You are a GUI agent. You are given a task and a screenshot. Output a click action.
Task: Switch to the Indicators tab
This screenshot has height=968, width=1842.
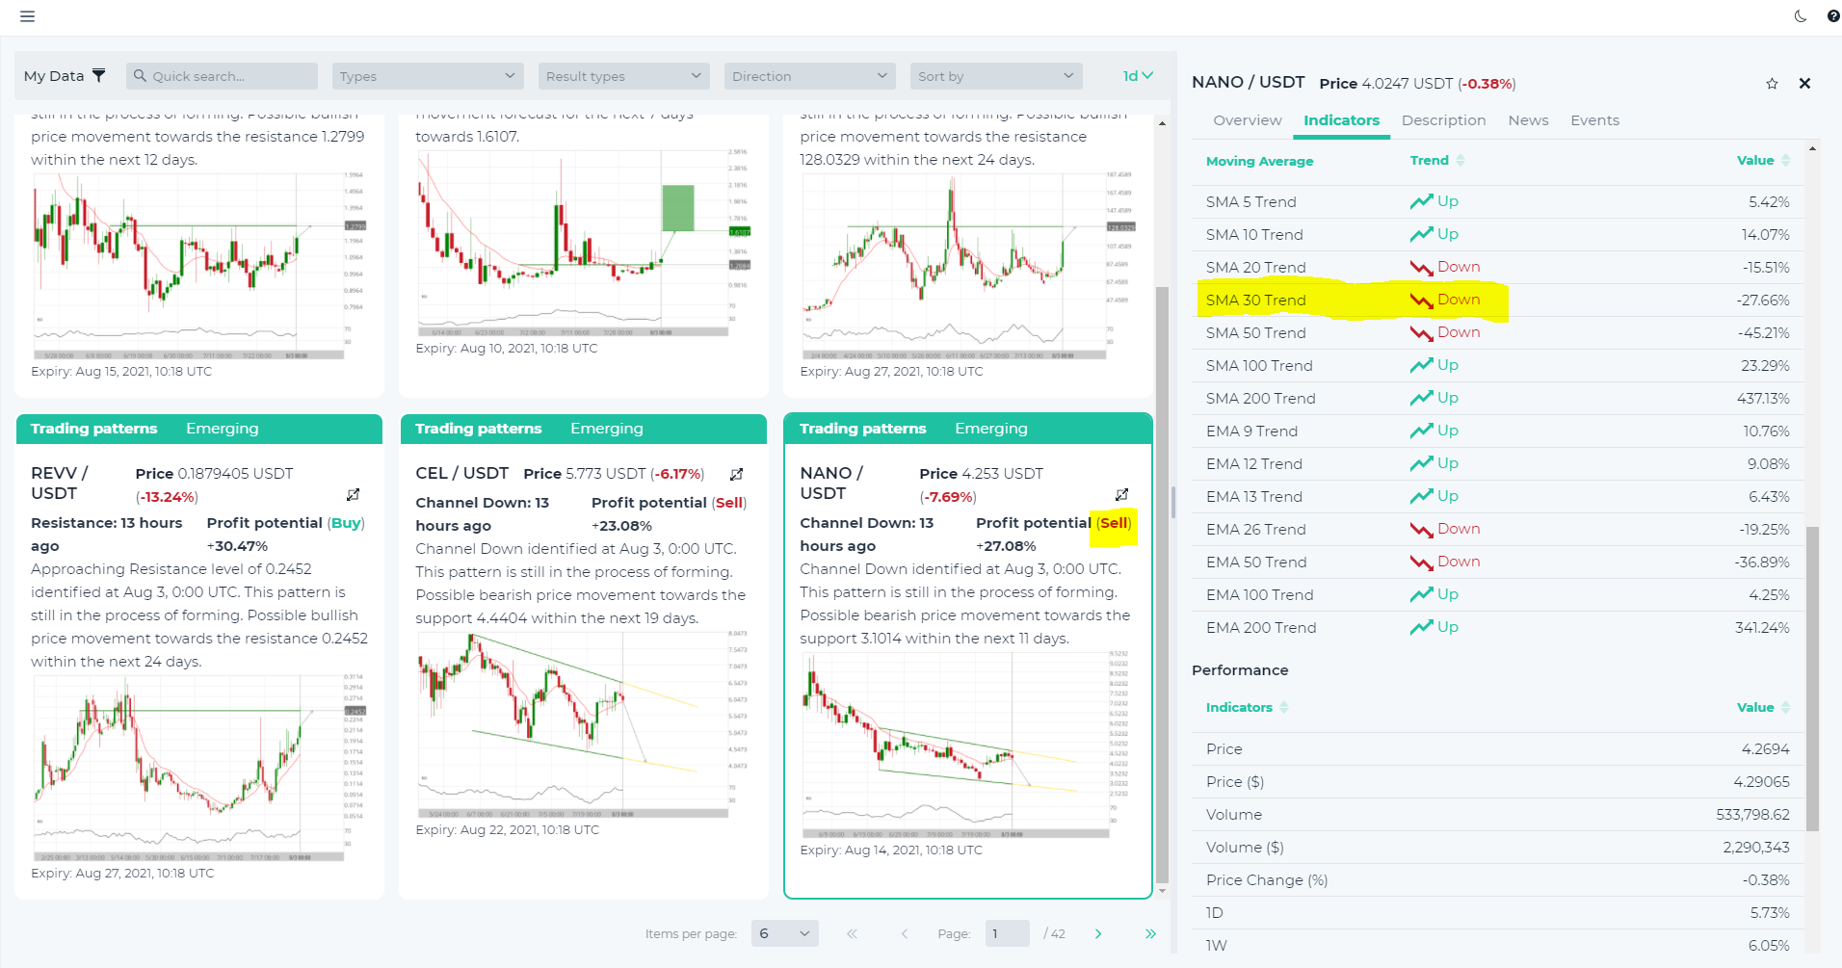(1341, 120)
